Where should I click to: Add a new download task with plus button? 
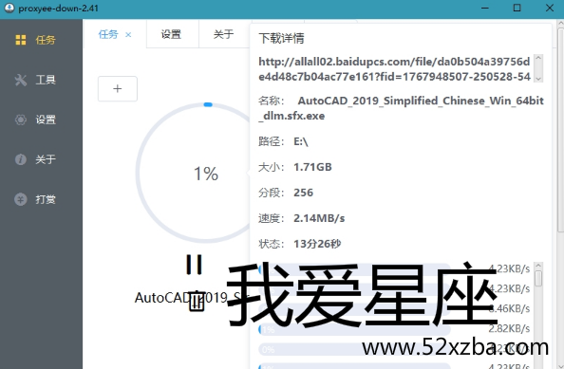(118, 89)
